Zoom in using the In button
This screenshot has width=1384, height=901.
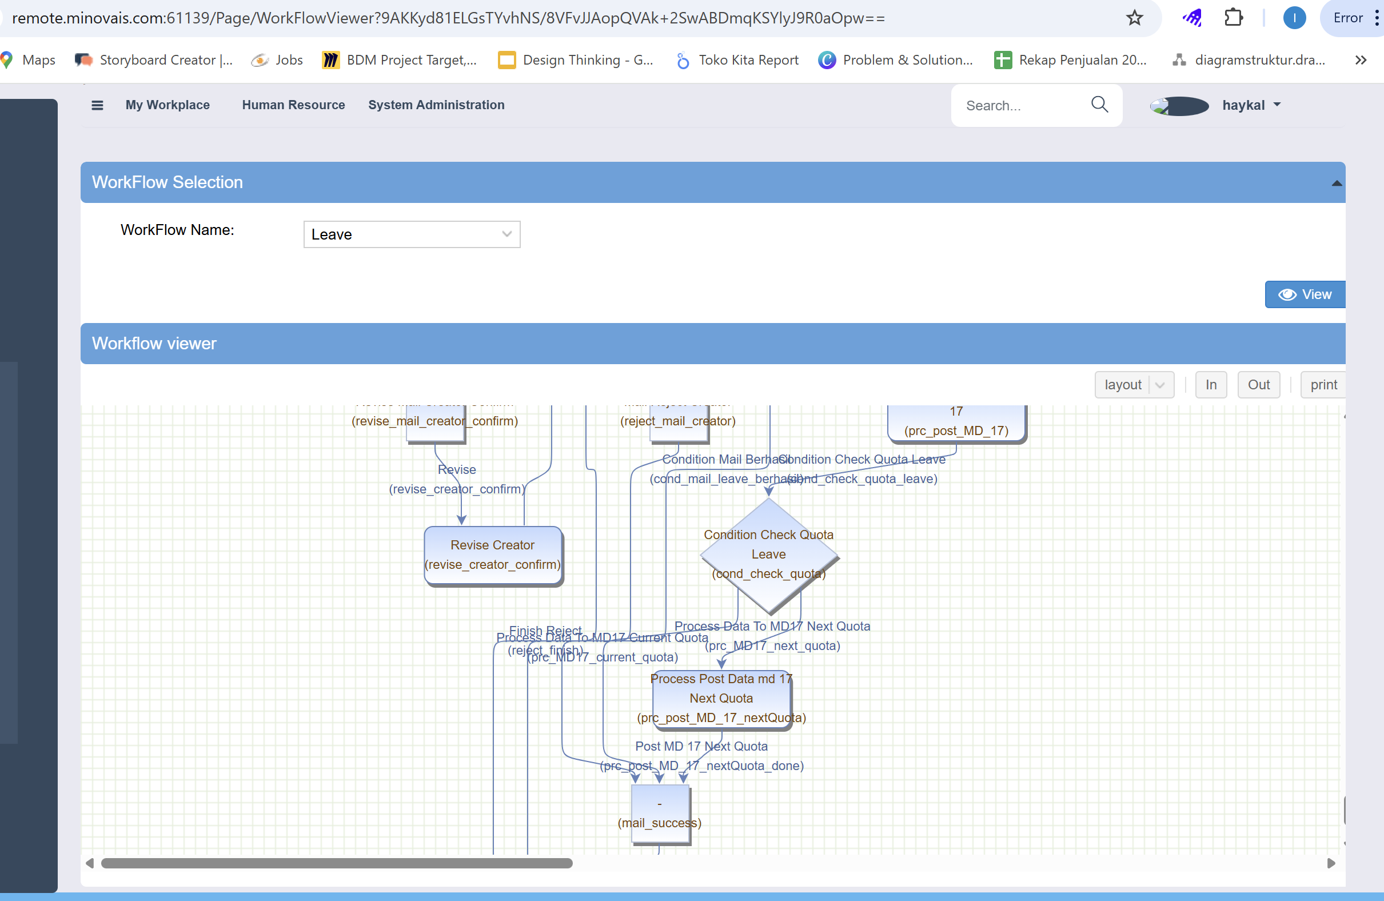tap(1211, 385)
